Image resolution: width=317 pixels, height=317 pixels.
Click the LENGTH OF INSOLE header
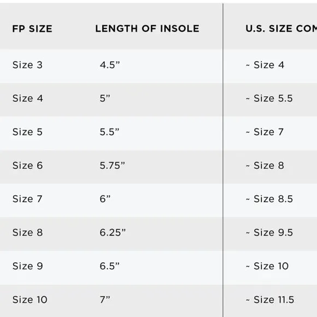147,28
